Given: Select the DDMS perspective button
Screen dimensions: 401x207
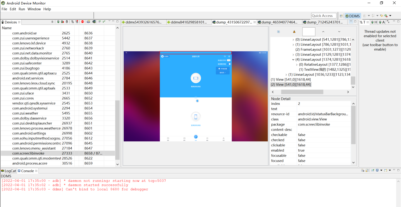Looking at the screenshot, I should click(x=353, y=16).
